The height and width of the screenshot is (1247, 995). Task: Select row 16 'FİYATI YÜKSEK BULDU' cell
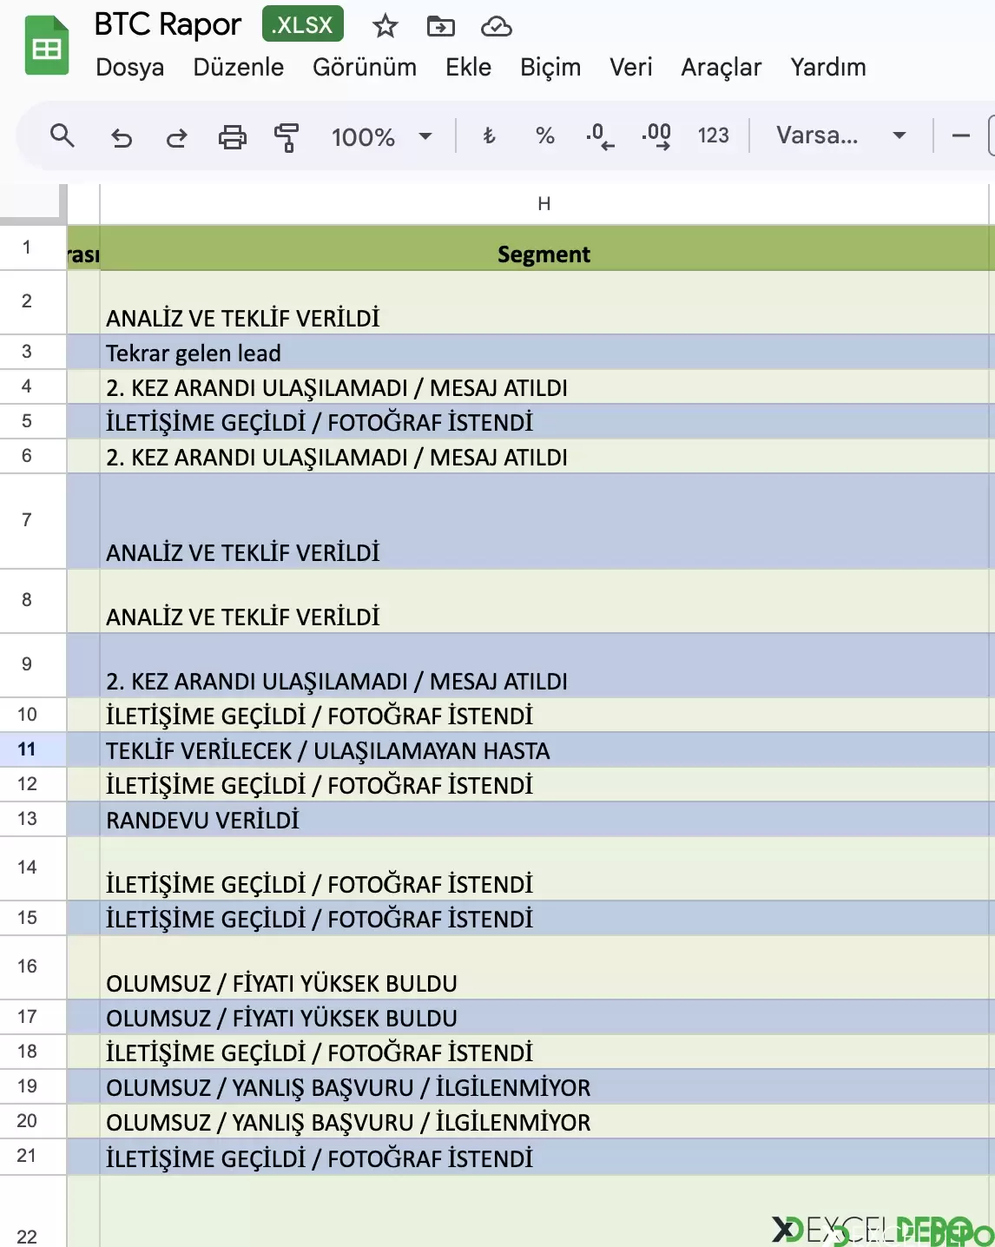tap(544, 967)
